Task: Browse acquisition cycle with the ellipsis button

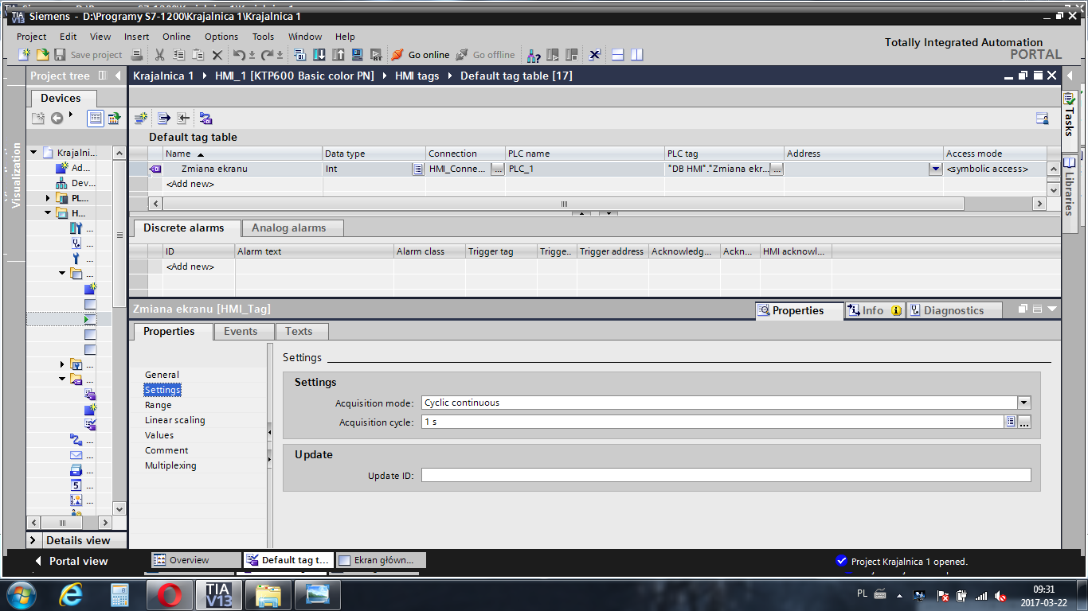Action: (x=1024, y=422)
